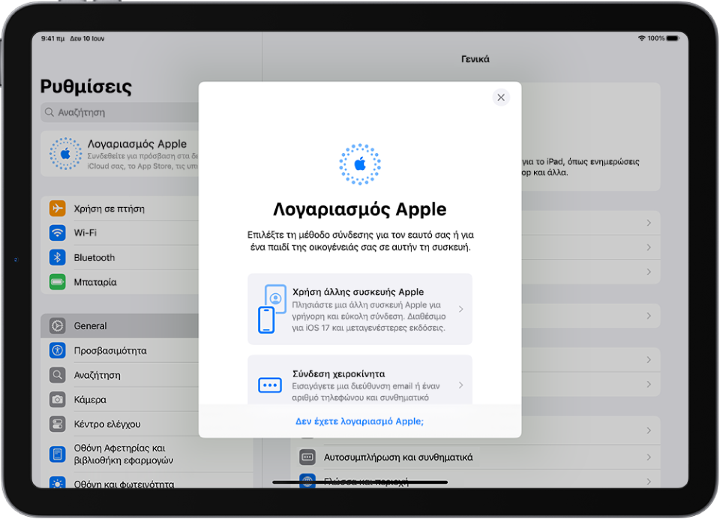Viewport: 720px width, 519px height.
Task: Open the Δεν έχετε λογαριασμό Apple; link
Action: [x=359, y=421]
